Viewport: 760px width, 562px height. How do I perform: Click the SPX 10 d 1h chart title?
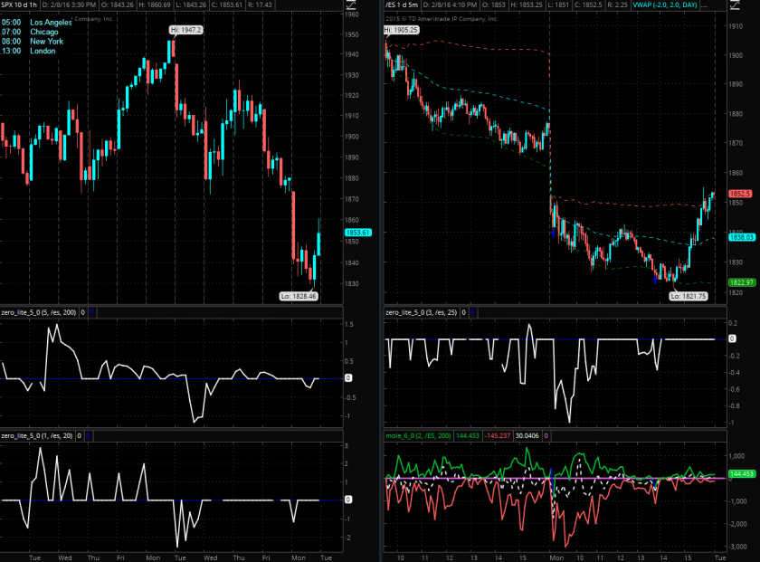[x=24, y=5]
